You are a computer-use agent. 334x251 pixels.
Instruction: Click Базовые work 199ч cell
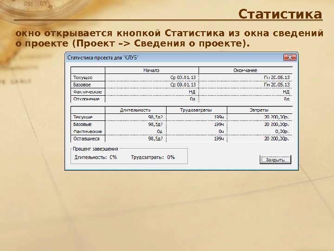click(x=196, y=124)
